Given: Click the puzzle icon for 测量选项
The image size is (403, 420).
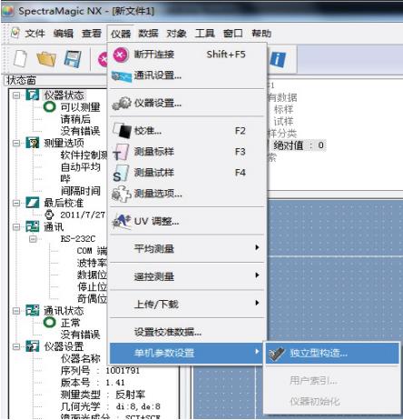Looking at the screenshot, I should [122, 194].
